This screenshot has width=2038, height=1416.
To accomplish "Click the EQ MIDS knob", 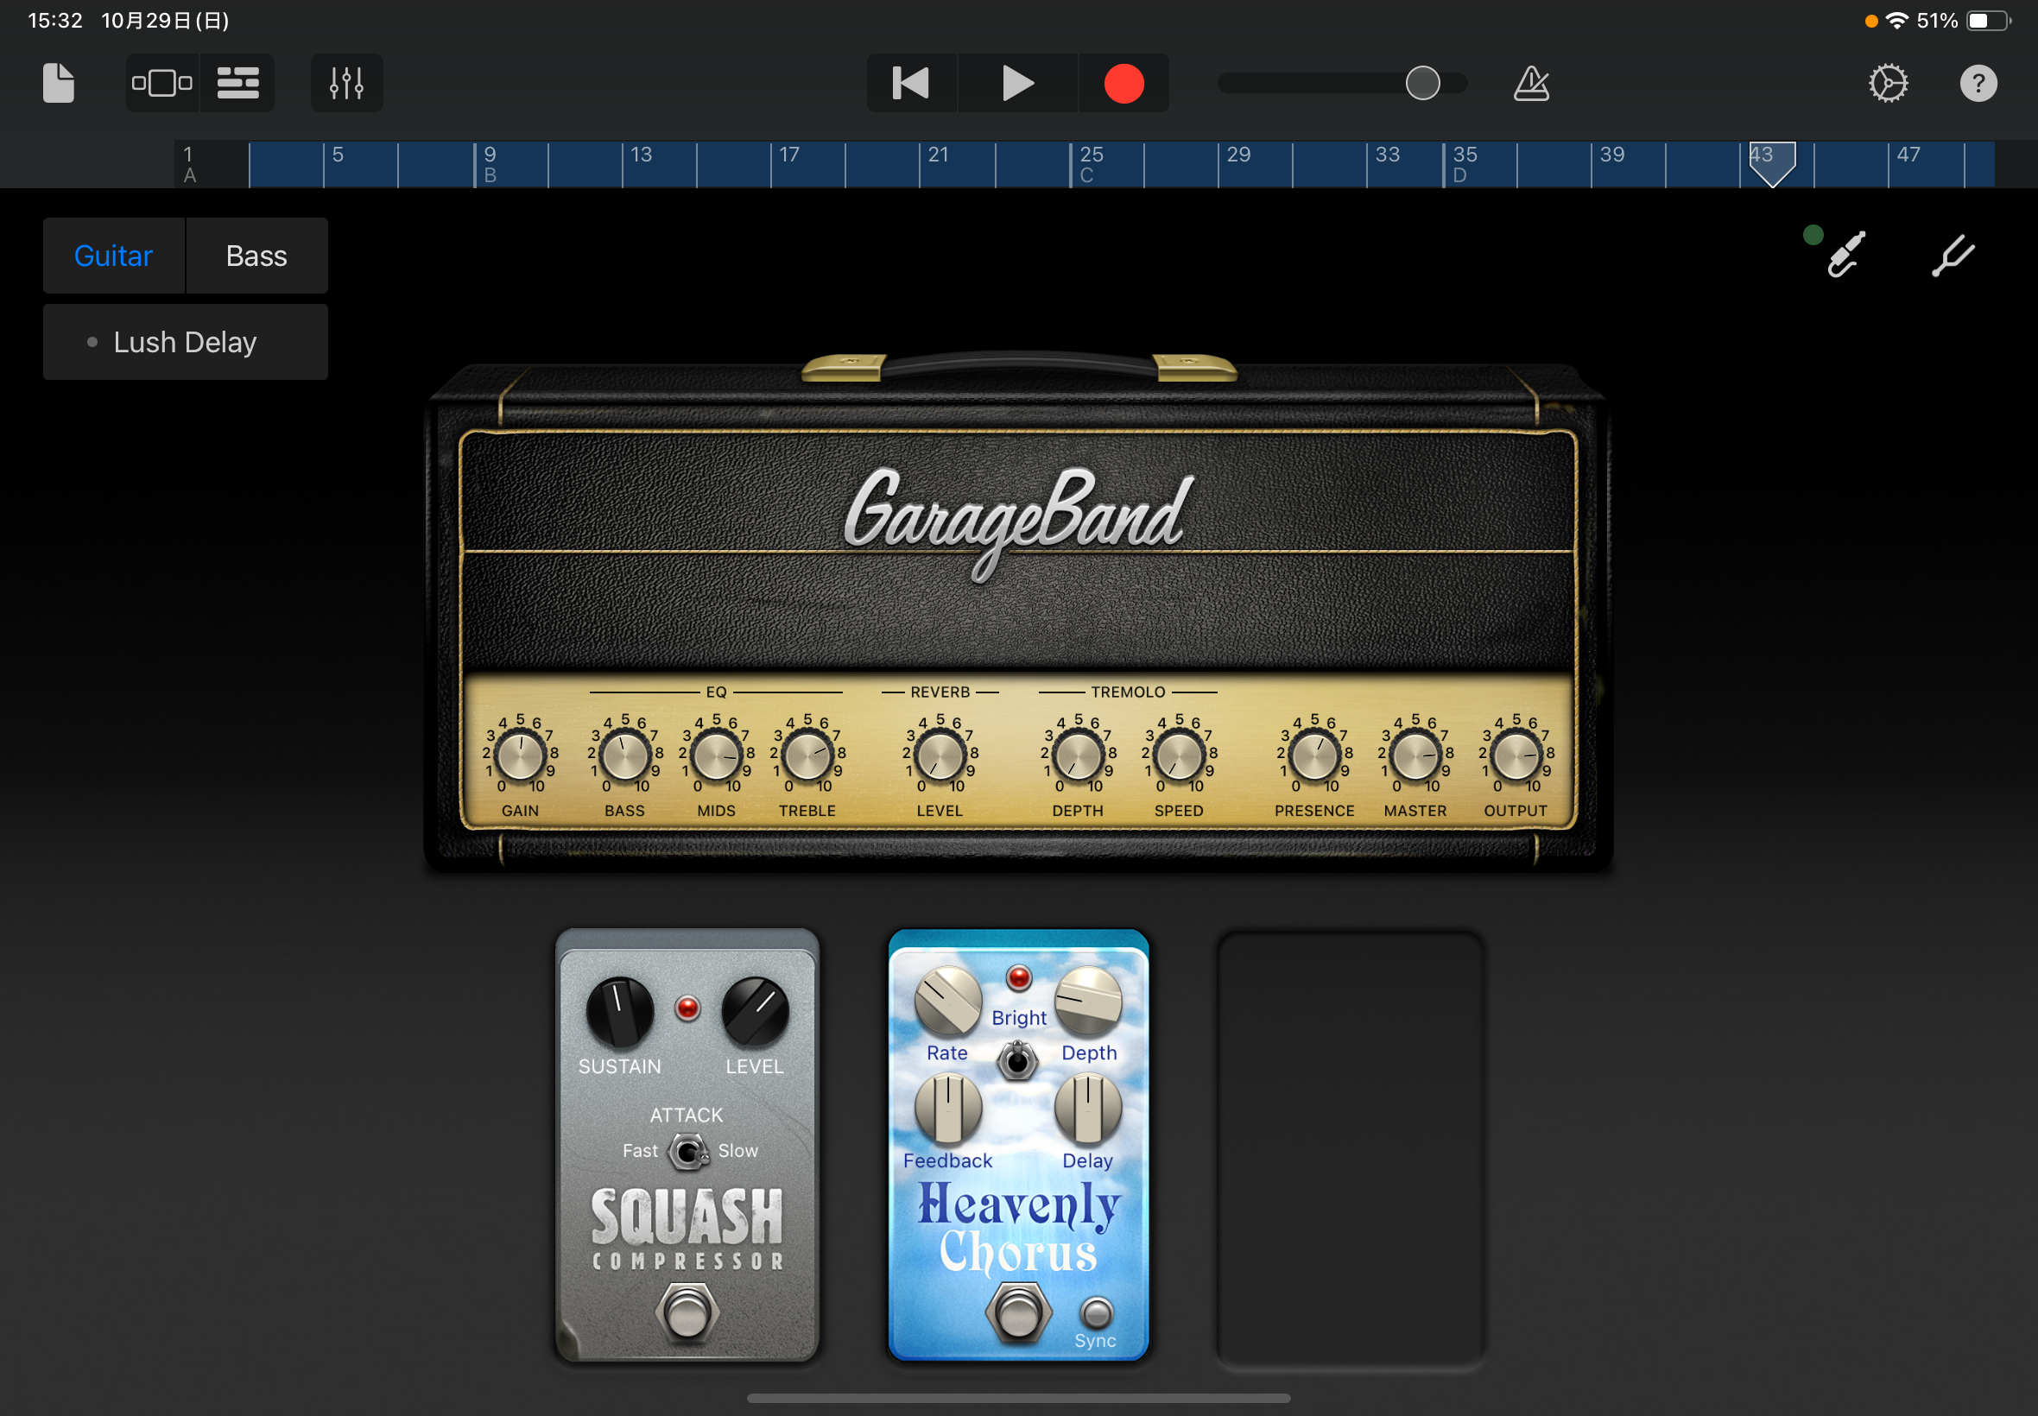I will (x=716, y=755).
